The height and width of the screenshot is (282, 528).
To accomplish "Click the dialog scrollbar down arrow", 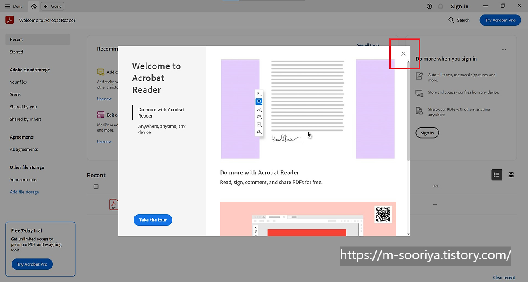I will click(x=408, y=234).
